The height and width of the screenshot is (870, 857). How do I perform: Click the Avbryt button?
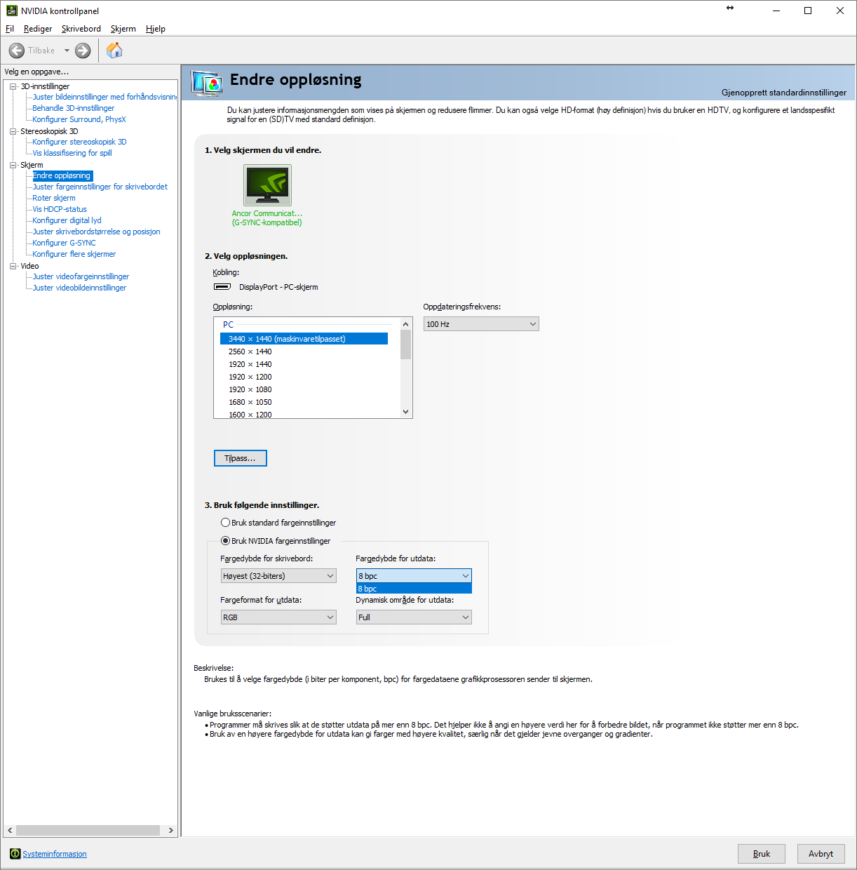821,854
